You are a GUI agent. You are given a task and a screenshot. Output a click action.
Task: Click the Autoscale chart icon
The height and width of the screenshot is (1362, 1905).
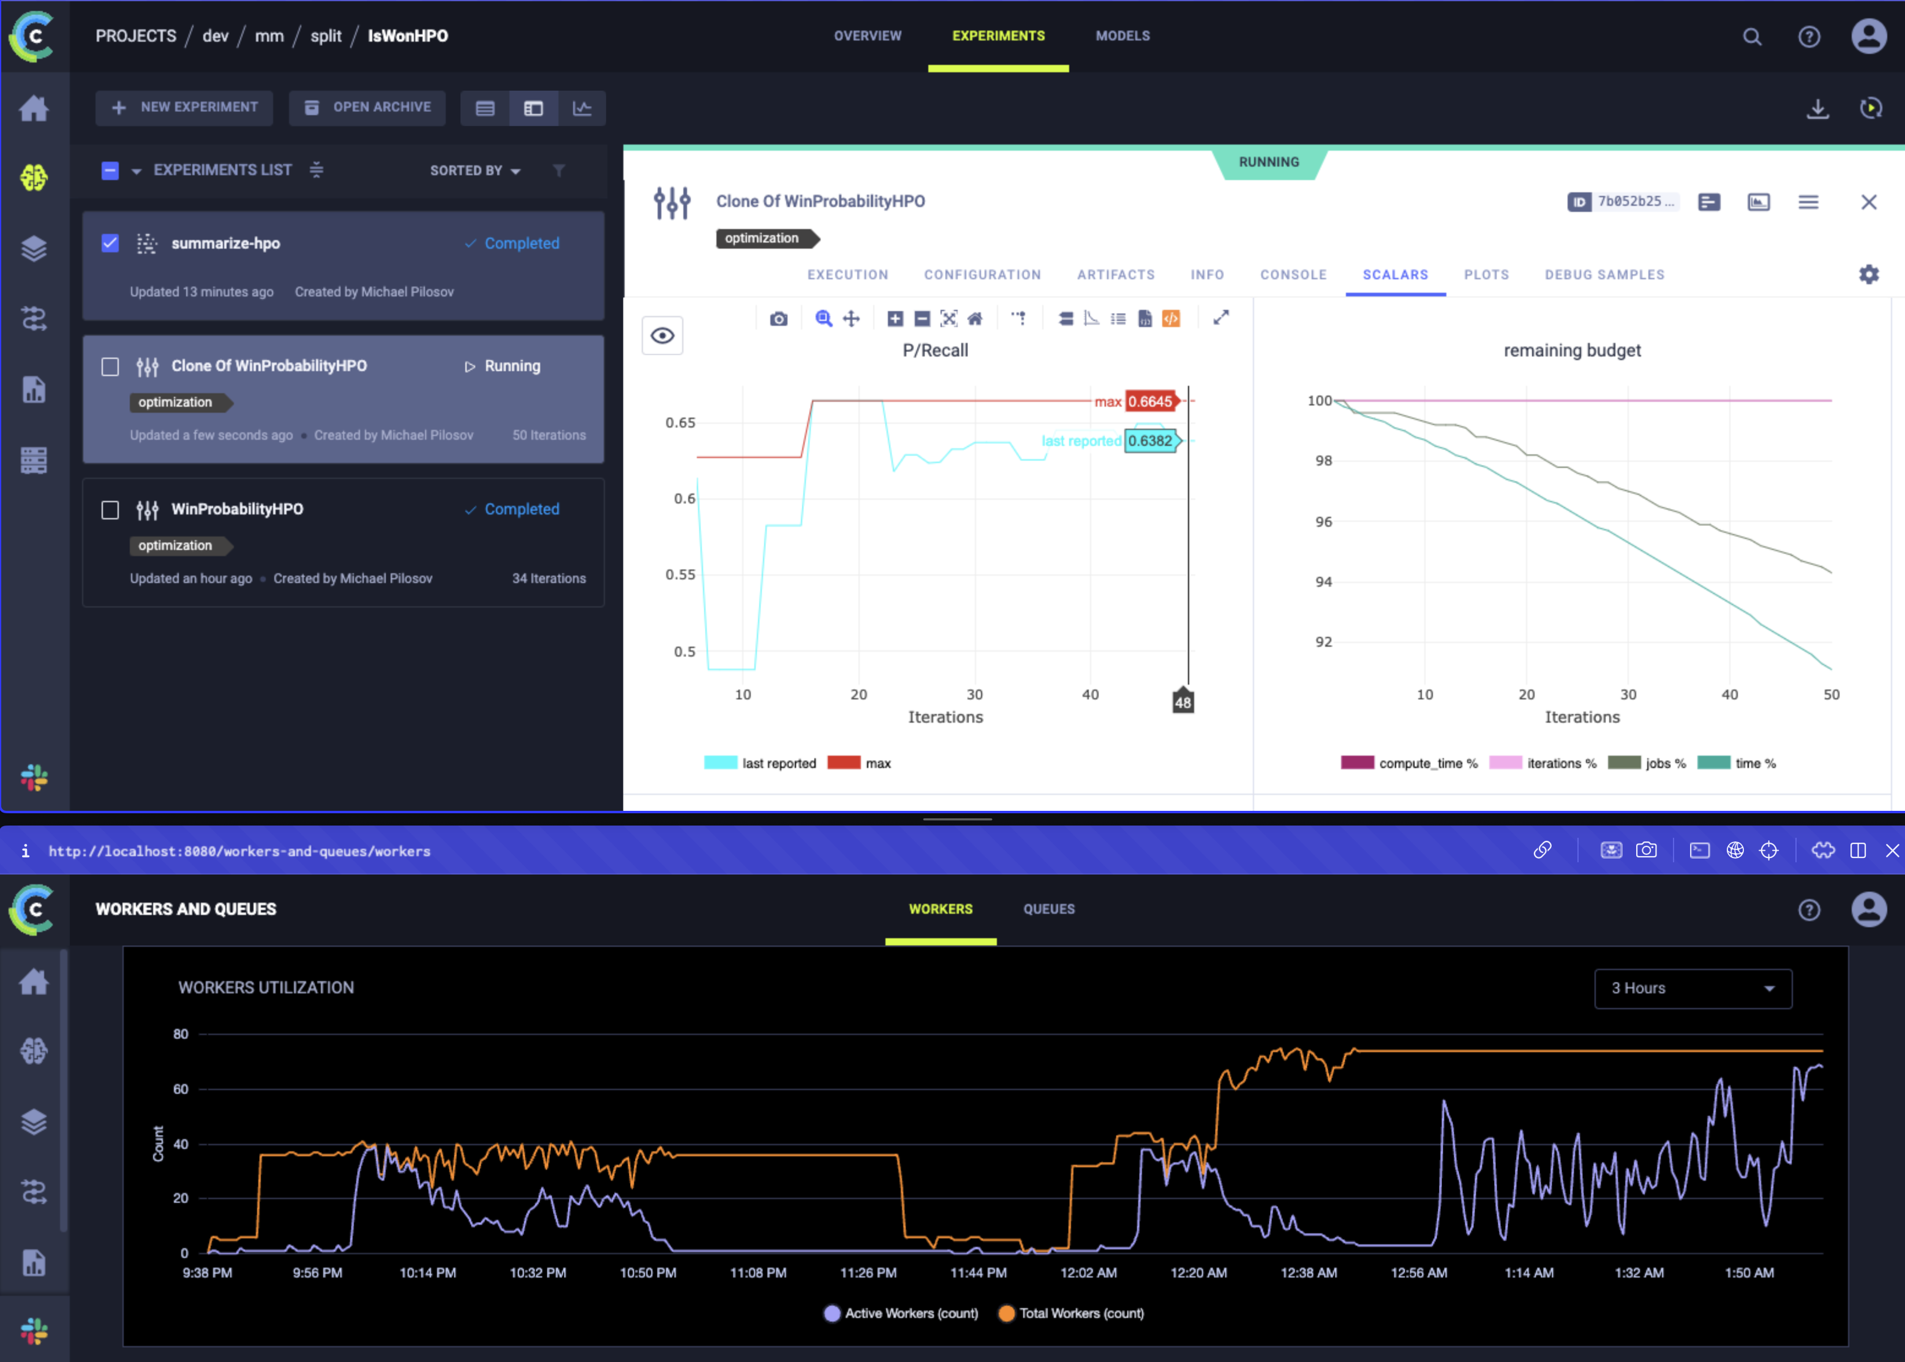(949, 318)
